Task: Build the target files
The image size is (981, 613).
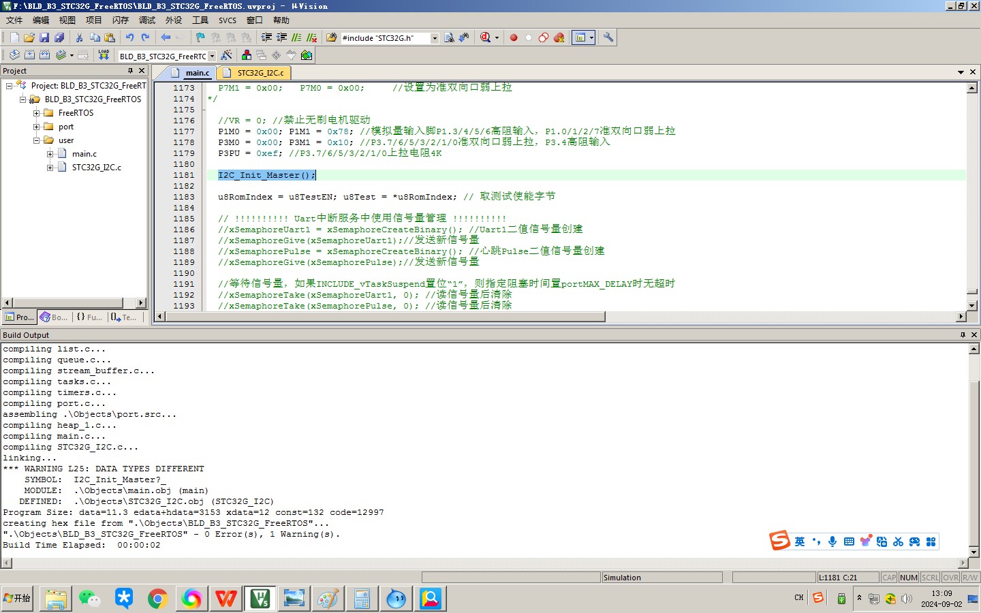Action: coord(29,55)
